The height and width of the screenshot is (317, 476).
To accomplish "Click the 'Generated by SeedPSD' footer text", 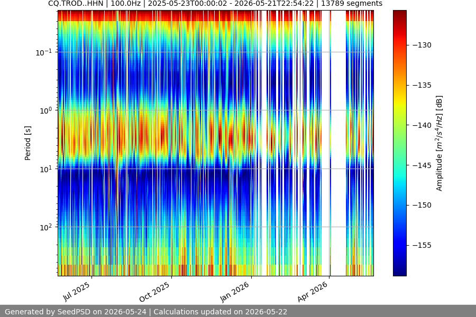I will click(x=146, y=312).
